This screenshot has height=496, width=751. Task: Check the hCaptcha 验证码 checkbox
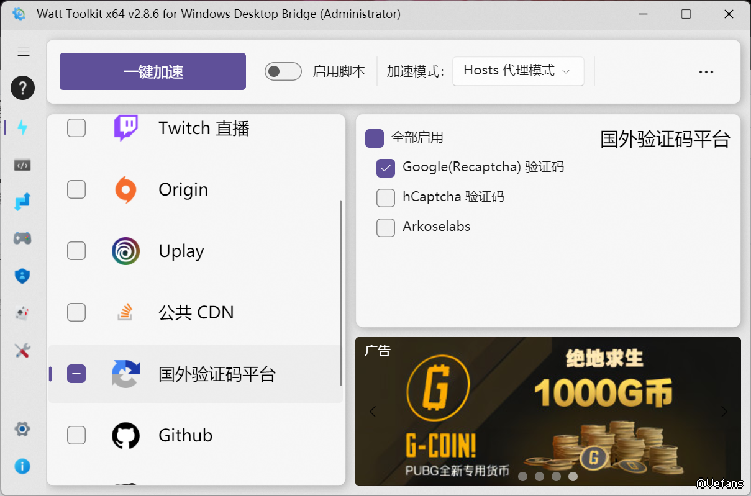(x=386, y=197)
